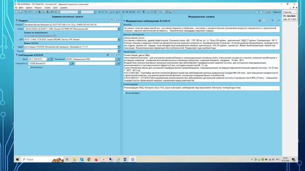Click edit icon beside Медицинское наблюдение #132874

(260, 21)
